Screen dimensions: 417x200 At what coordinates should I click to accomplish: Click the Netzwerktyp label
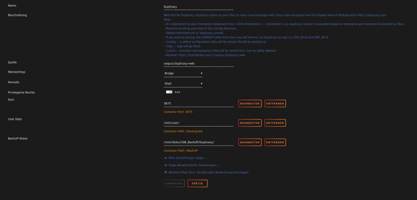[x=17, y=72]
